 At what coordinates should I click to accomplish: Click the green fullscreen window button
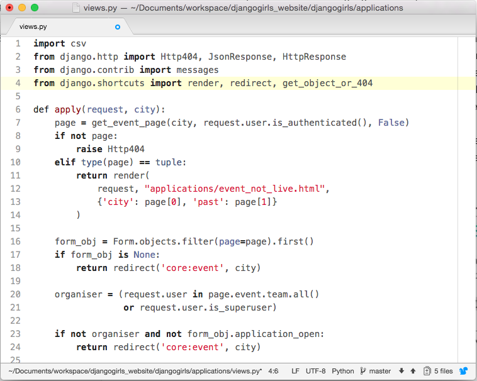pos(34,8)
